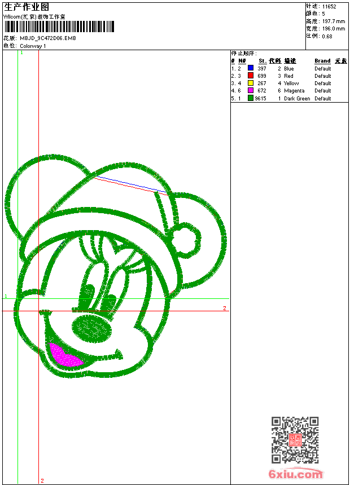Screen dimensions: 350x485
Task: Select the file name MBJD_9C472D06.EMB
Action: tap(48, 38)
